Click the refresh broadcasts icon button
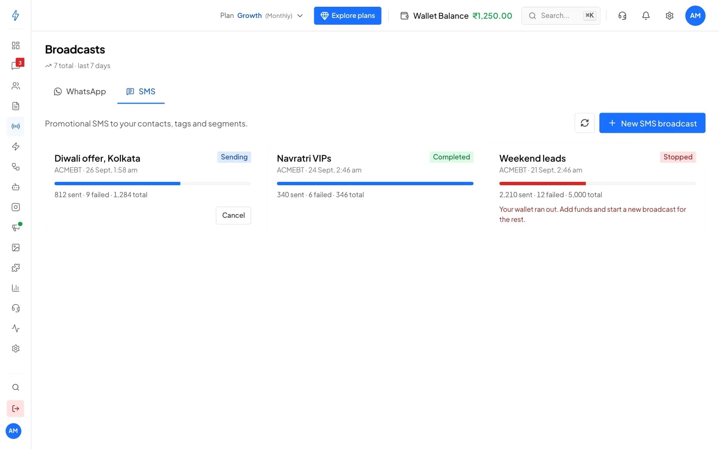 585,123
